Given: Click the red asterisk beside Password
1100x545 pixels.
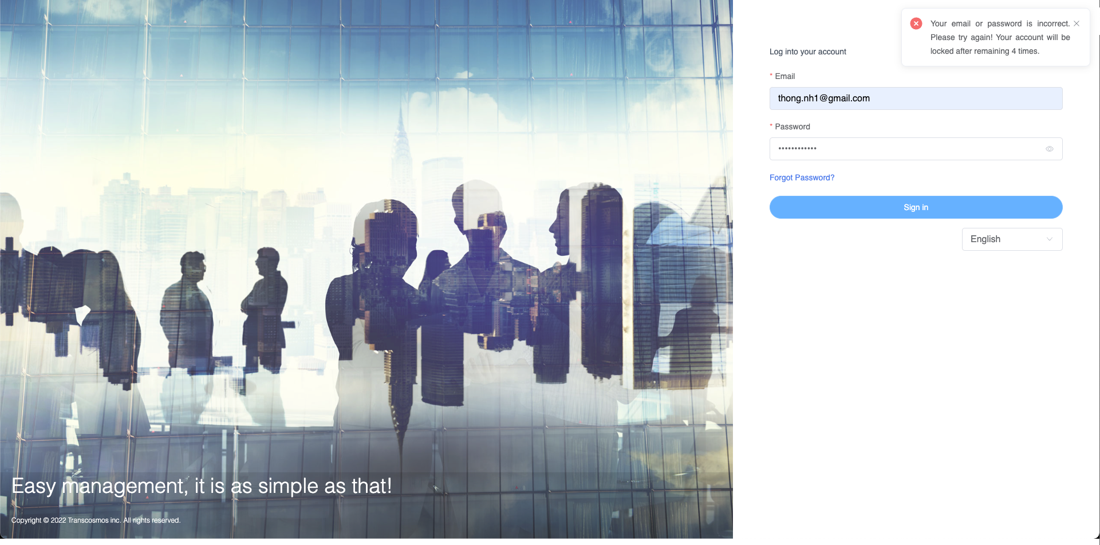Looking at the screenshot, I should (771, 126).
